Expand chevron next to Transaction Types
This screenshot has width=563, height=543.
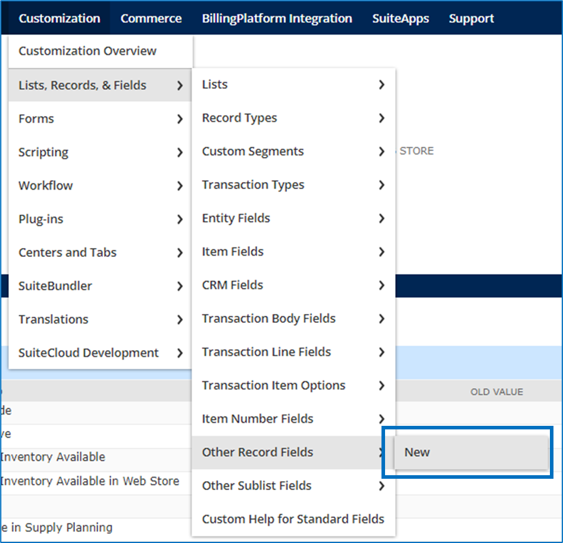tap(381, 185)
